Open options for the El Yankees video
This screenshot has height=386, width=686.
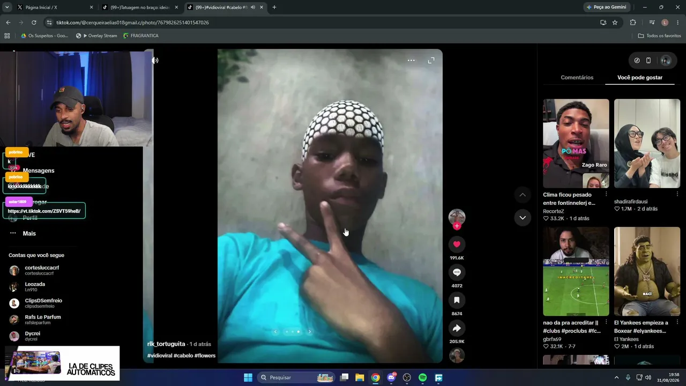coord(677,322)
